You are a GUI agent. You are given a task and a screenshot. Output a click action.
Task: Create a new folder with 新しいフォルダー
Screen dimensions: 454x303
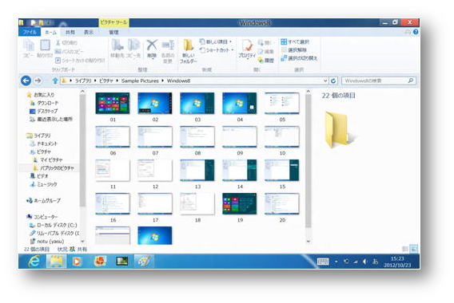(x=188, y=51)
